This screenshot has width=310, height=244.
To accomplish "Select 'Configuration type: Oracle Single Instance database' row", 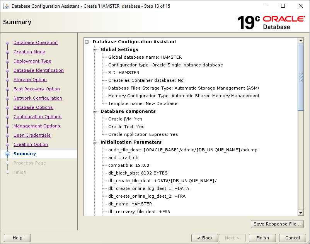I will point(165,65).
